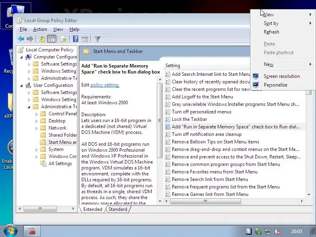Click the User Configuration node icon
Screen dimensions: 316x237
point(28,85)
